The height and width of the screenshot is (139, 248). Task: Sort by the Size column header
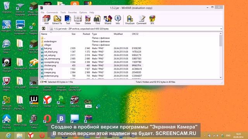click(x=73, y=34)
